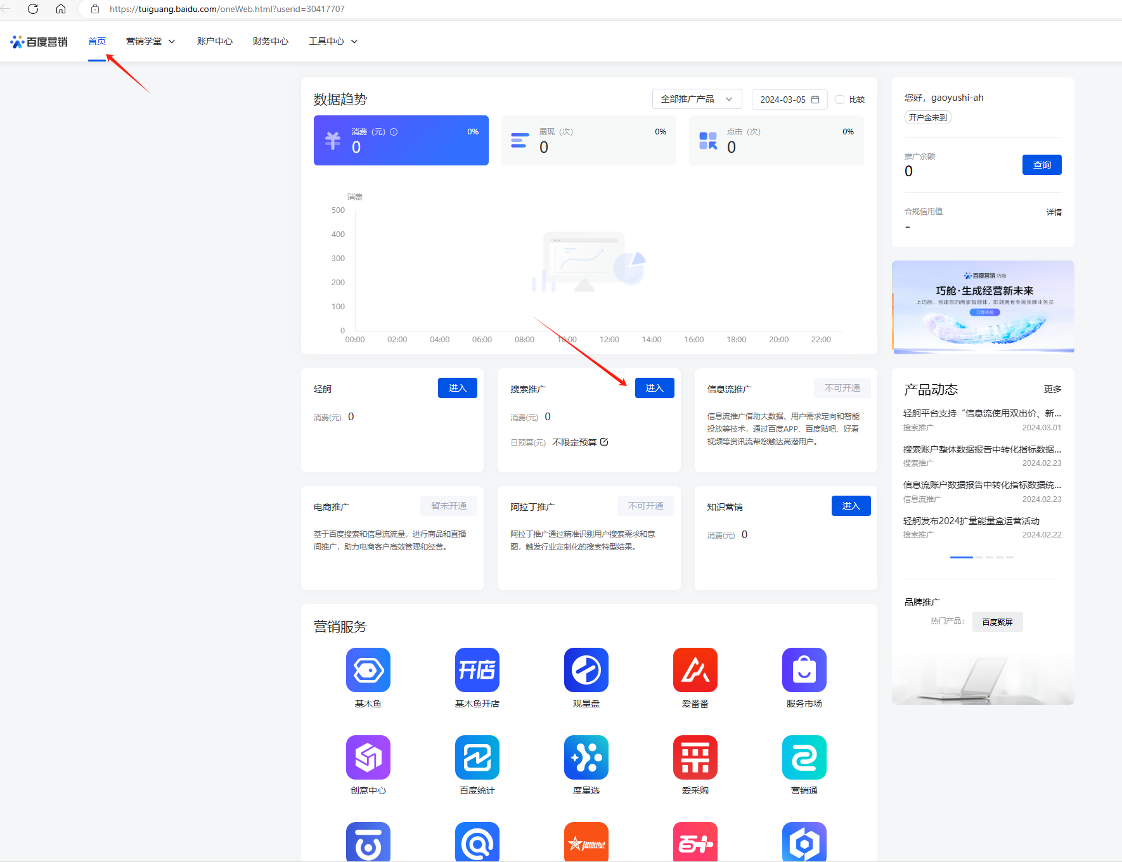Screen dimensions: 1122x862
Task: Open 账户中心 menu item
Action: [215, 41]
